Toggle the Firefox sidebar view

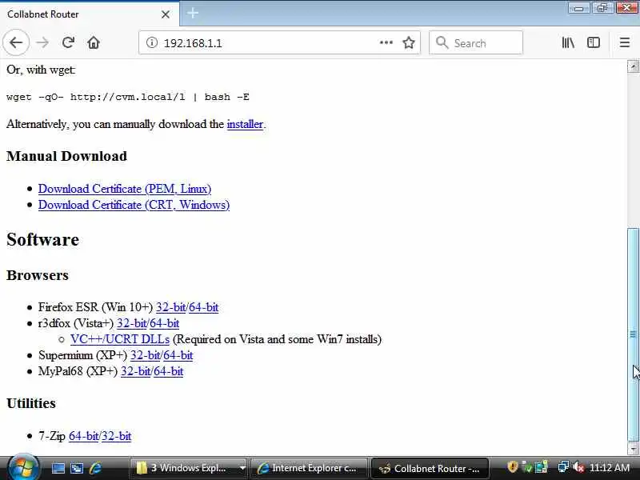pyautogui.click(x=594, y=42)
